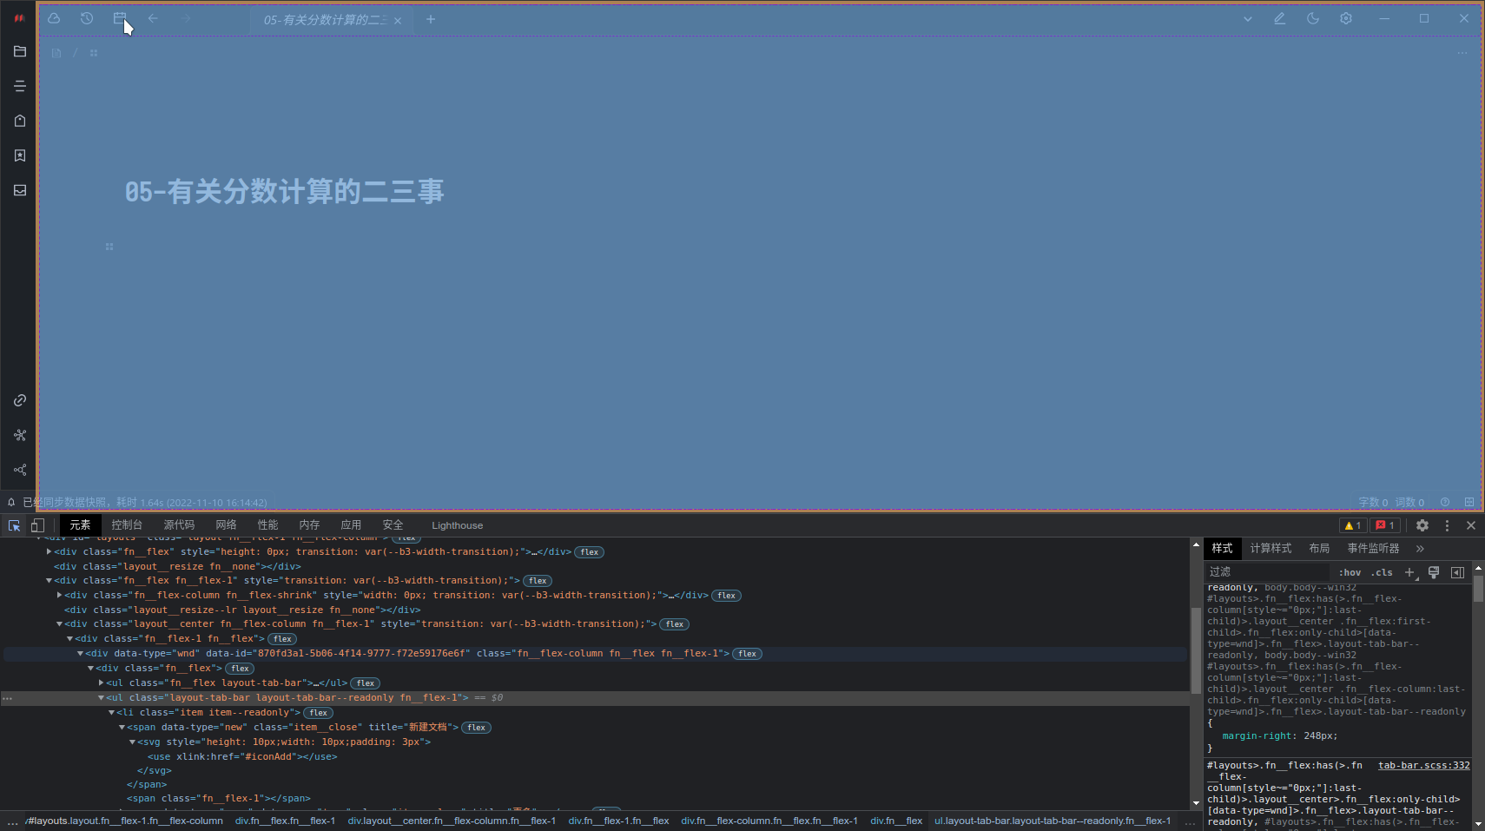This screenshot has height=831, width=1485.
Task: Open the document tree sidebar panel
Action: coord(20,51)
